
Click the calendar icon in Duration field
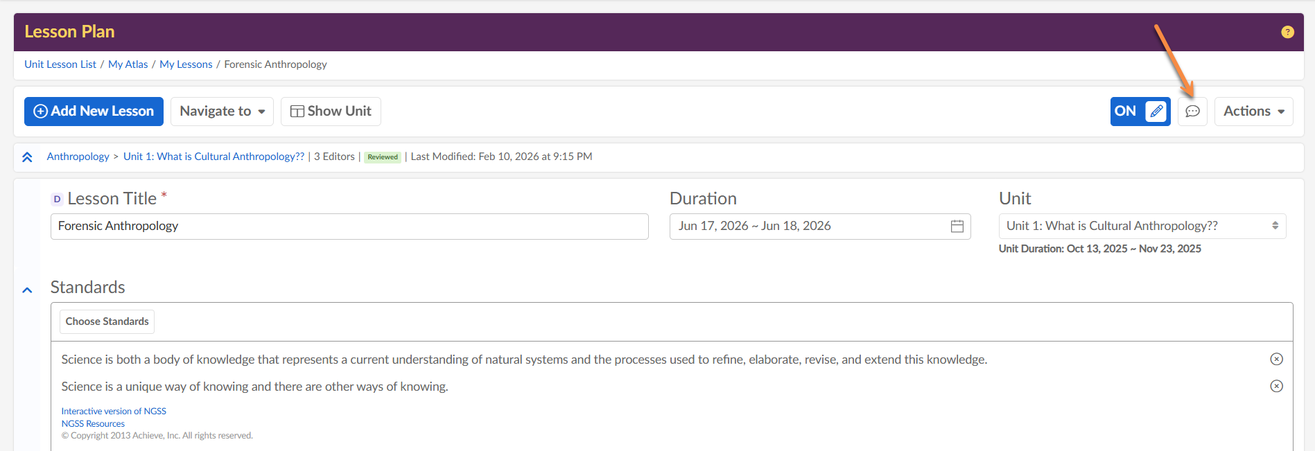[957, 227]
